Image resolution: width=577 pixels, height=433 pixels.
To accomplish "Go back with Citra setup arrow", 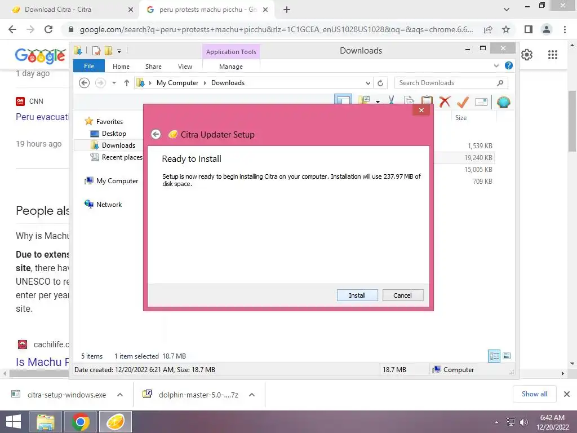I will click(x=156, y=134).
